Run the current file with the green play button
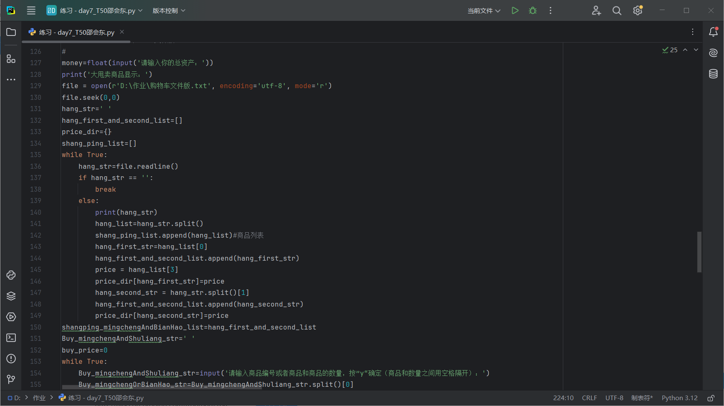724x406 pixels. pos(515,10)
